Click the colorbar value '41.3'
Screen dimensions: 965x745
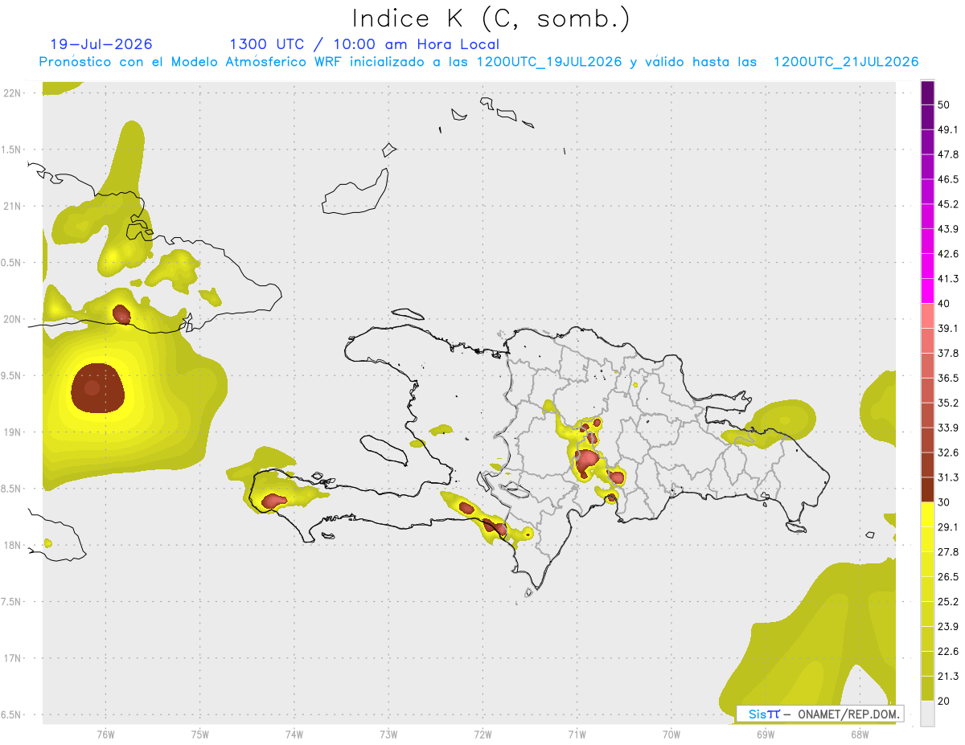pos(947,279)
